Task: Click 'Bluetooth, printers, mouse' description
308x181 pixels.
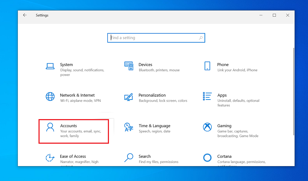Action: pos(159,70)
